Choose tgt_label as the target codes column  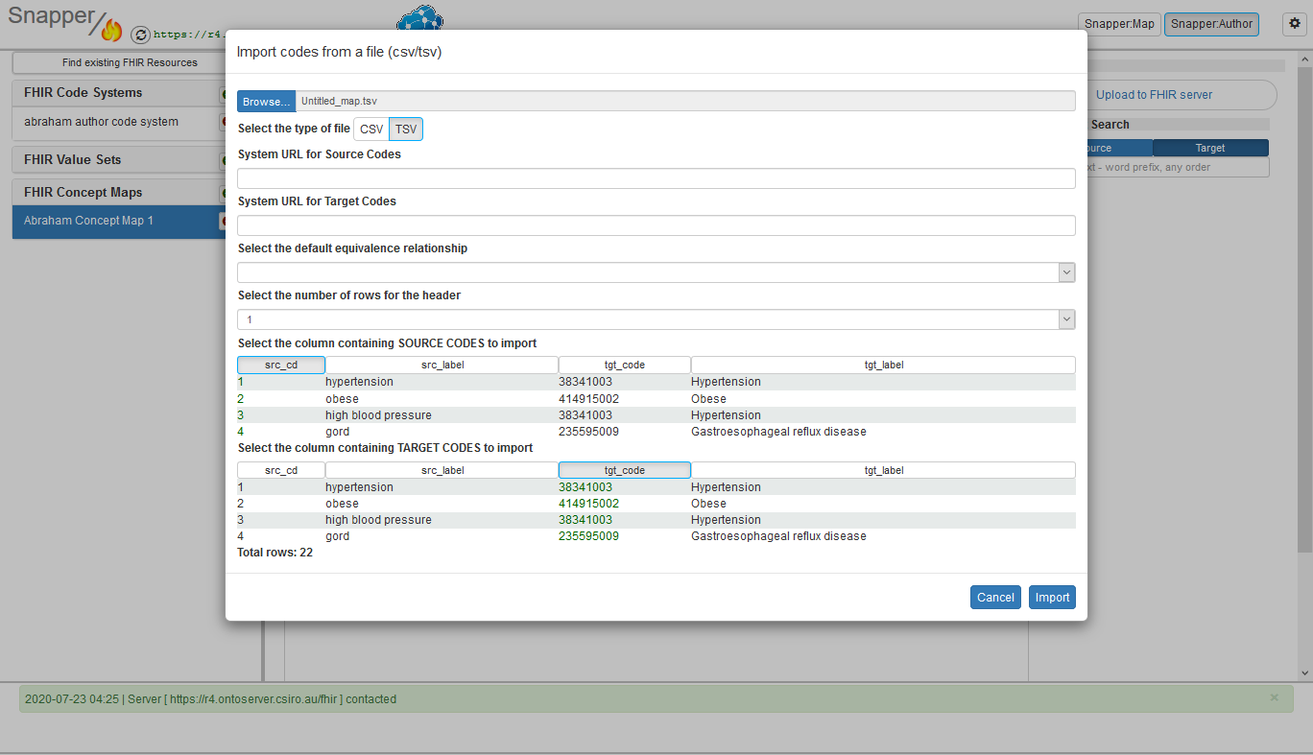883,470
